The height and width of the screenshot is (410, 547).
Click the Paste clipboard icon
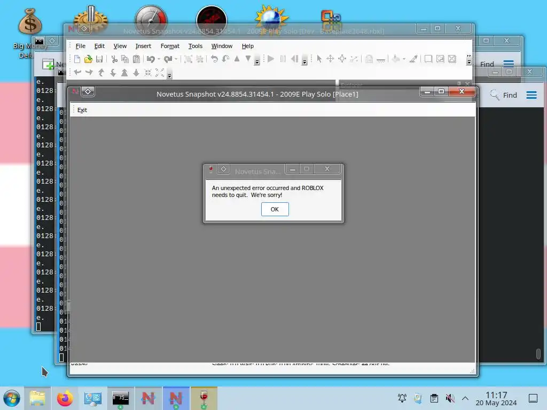[x=136, y=59]
